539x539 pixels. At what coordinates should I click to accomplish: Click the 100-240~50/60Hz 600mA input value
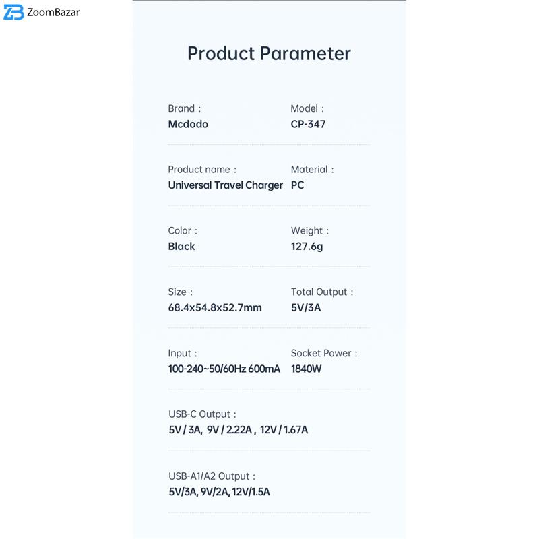tap(224, 369)
